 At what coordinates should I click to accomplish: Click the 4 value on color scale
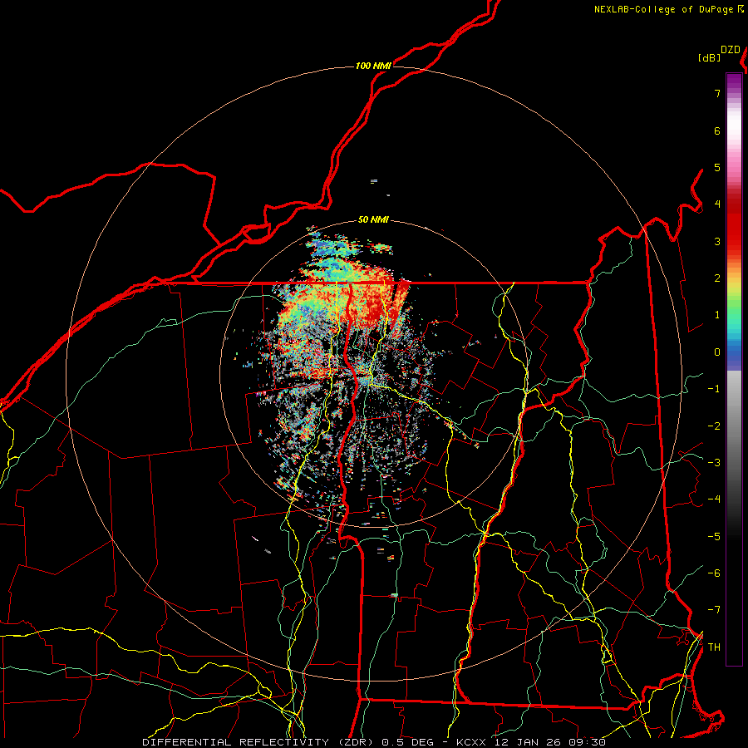click(x=717, y=204)
